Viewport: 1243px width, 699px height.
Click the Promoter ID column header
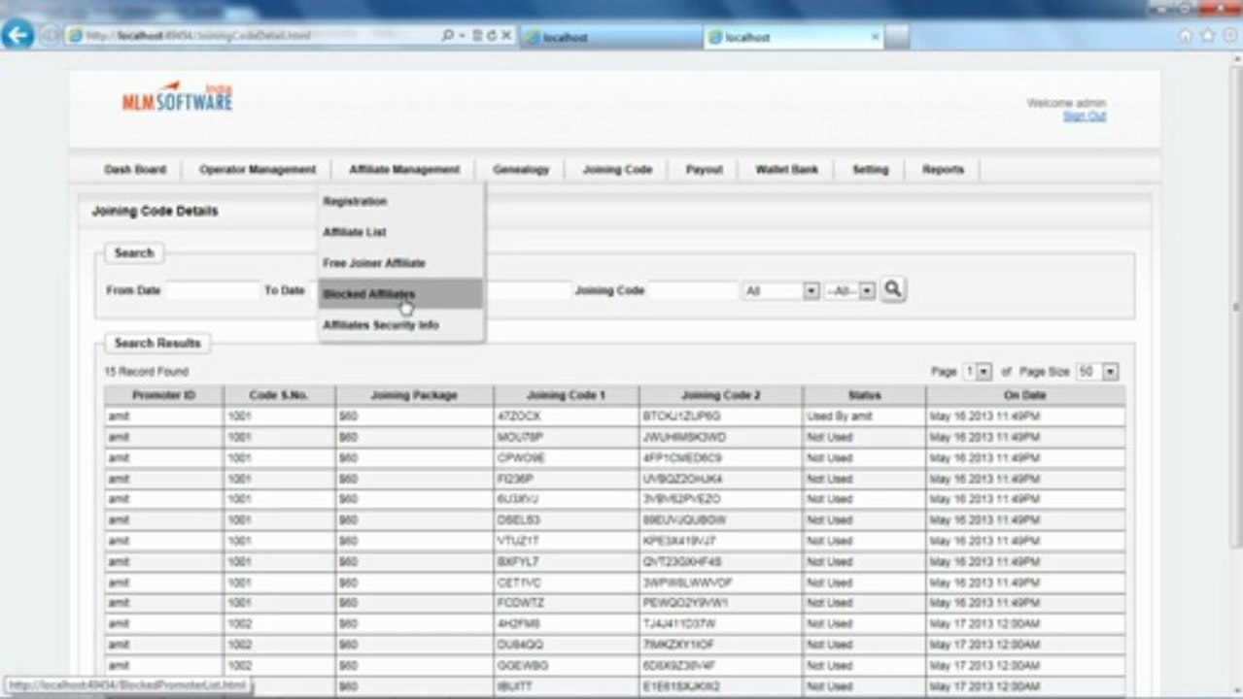point(164,395)
